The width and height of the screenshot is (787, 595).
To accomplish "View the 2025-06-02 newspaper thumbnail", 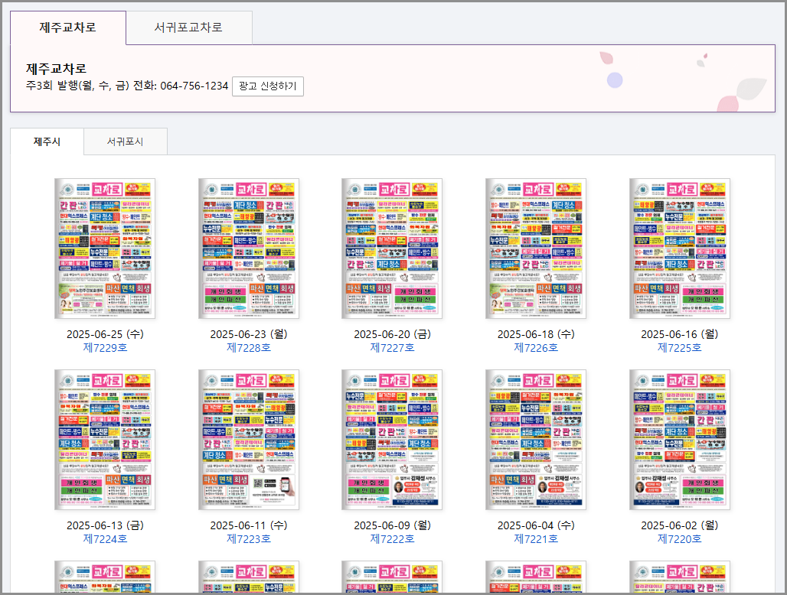I will pyautogui.click(x=680, y=441).
